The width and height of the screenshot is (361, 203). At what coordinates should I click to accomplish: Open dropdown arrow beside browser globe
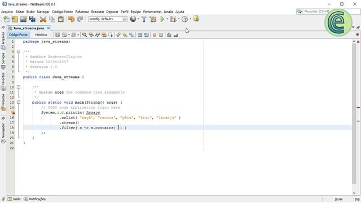(x=138, y=19)
